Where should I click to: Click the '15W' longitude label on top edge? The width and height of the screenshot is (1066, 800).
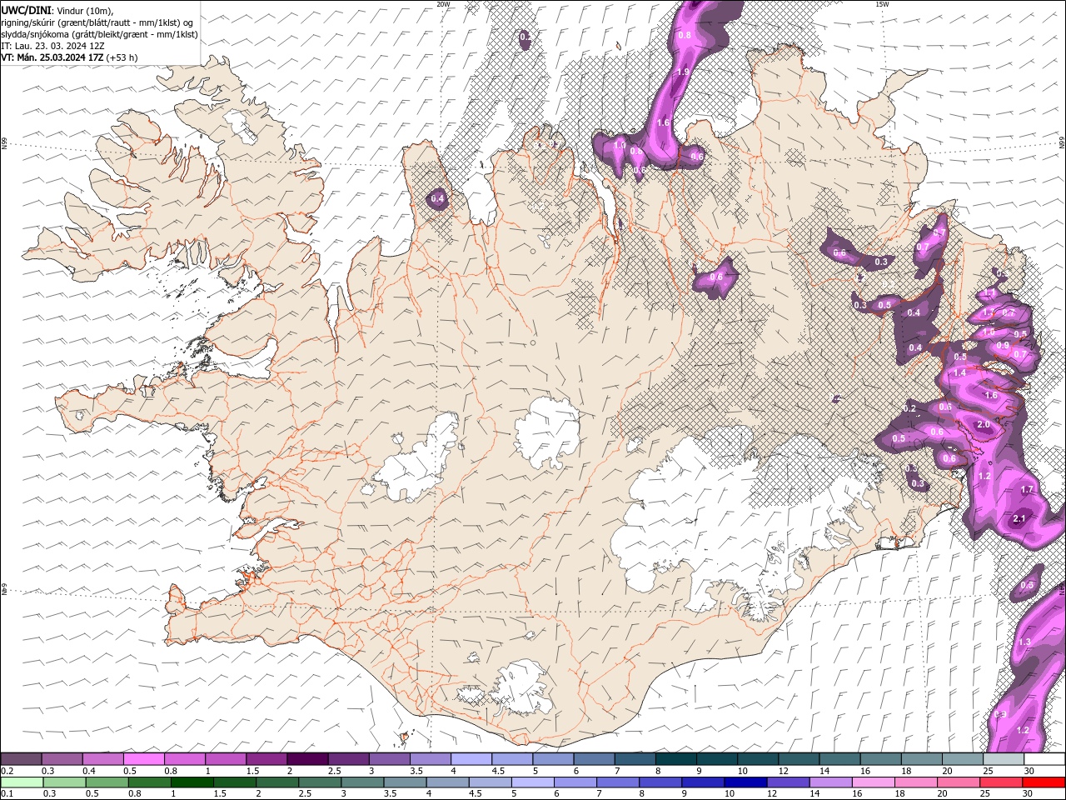pos(882,4)
